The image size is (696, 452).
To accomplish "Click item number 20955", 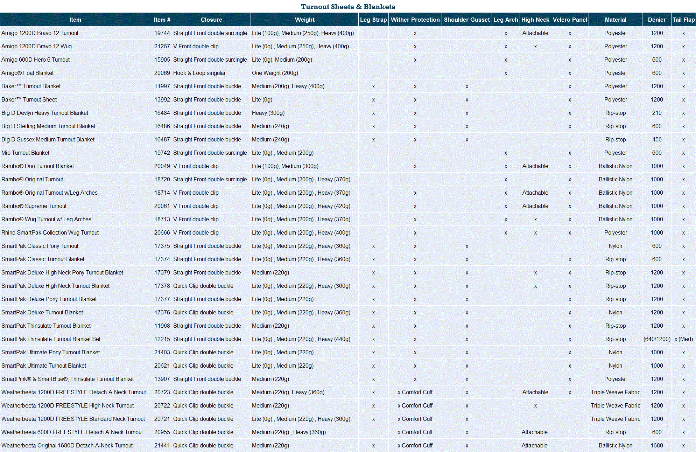I will [x=162, y=432].
